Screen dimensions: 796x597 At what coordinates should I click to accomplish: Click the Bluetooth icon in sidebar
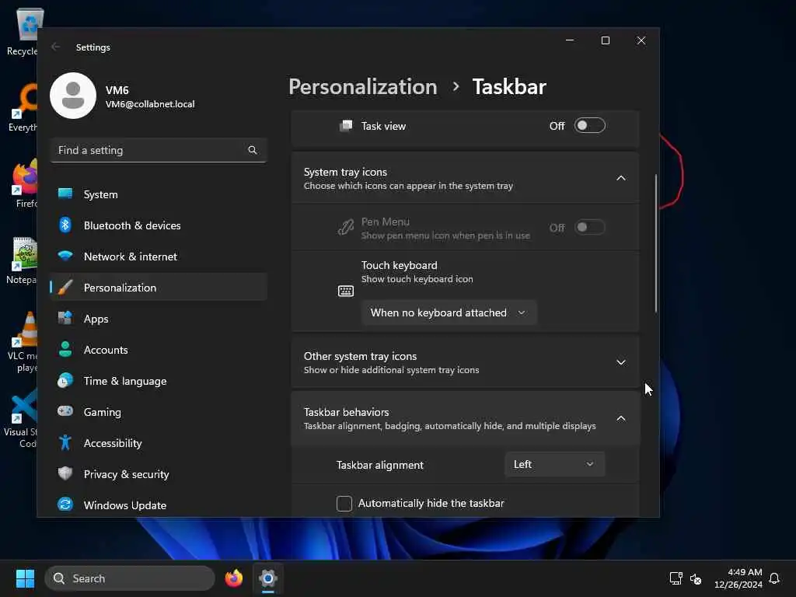click(x=65, y=225)
